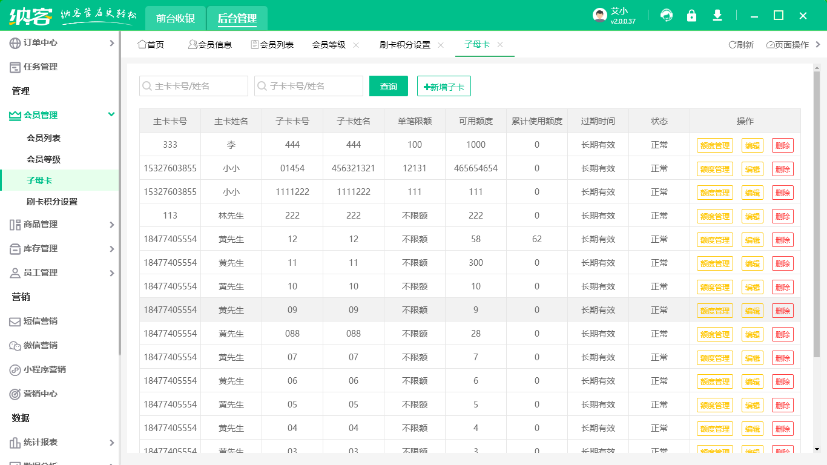Click the 主卡卡号/姓名 search field
This screenshot has height=465, width=827.
194,87
